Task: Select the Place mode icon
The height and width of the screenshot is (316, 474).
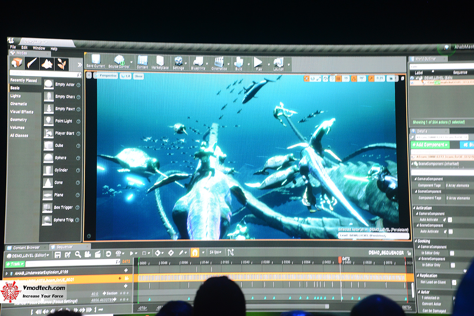Action: [x=17, y=63]
